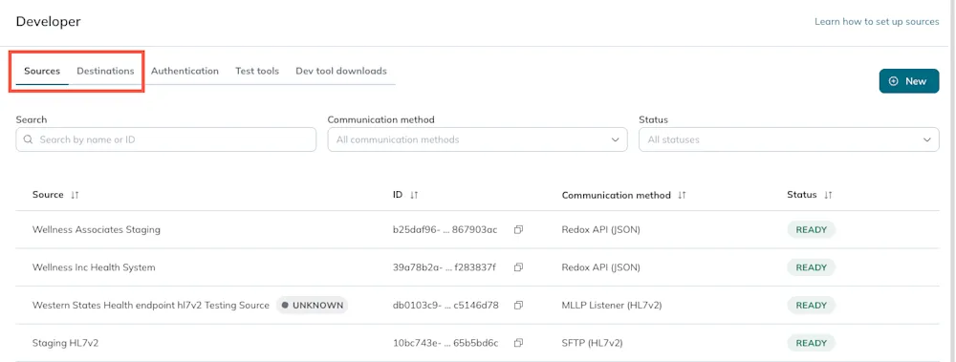Open Wellness Associates Staging source

[x=97, y=230]
